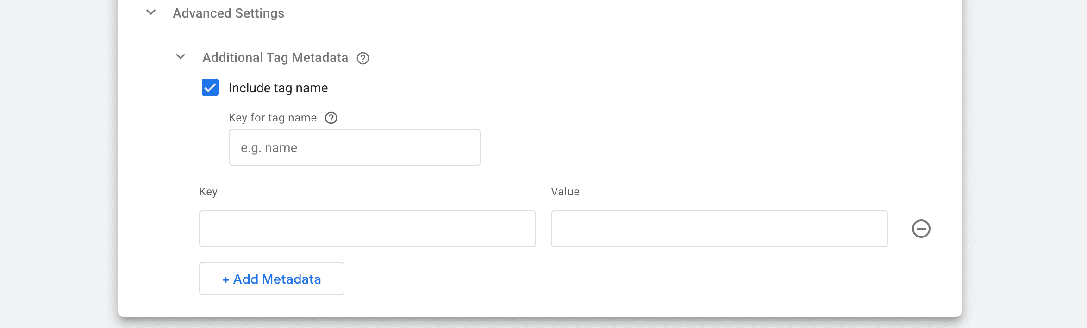Click the Key column label

(208, 191)
